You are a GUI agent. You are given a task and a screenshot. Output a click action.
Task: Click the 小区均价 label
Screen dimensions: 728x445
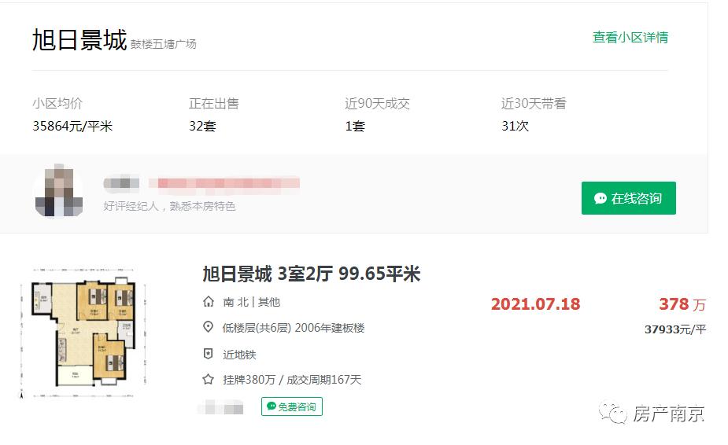tap(57, 103)
